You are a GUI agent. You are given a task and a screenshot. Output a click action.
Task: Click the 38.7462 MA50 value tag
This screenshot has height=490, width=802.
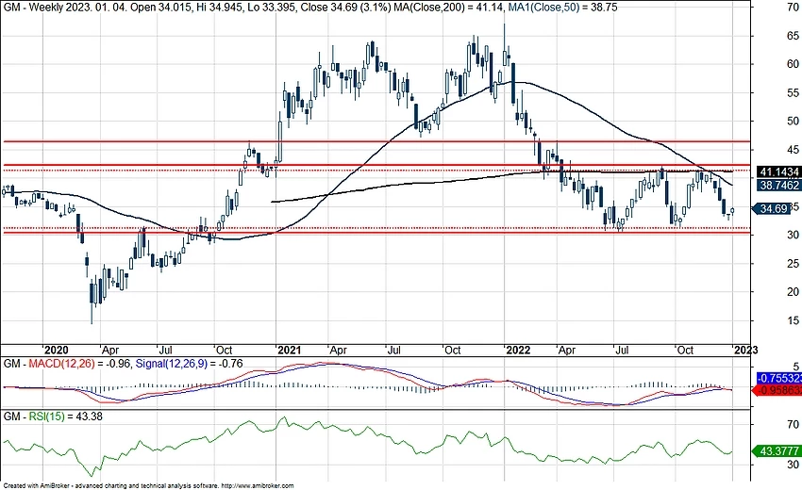tap(779, 185)
